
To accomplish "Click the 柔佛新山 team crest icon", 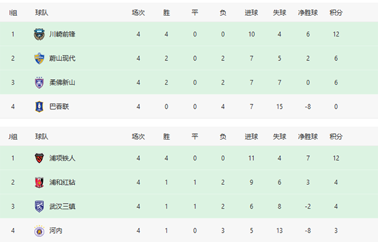I will [39, 82].
